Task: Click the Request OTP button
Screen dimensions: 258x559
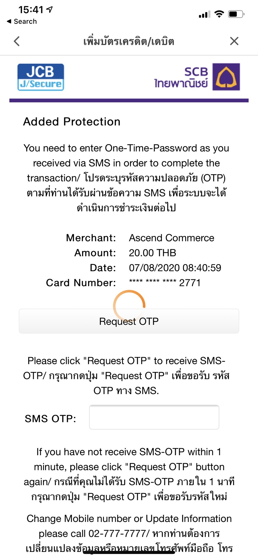Action: tap(129, 321)
